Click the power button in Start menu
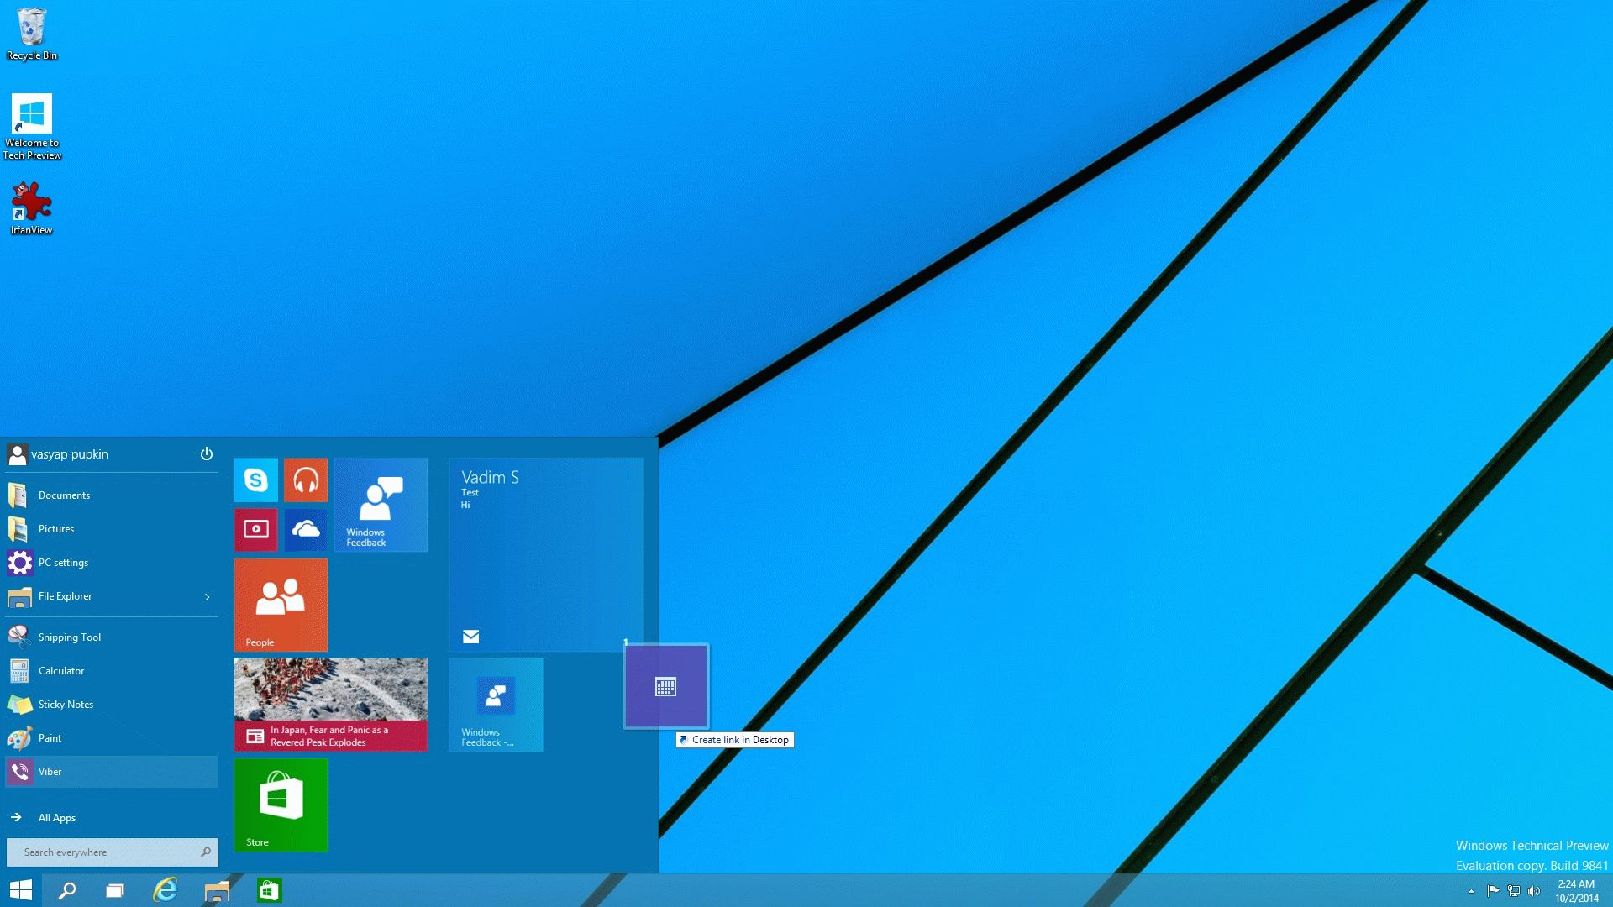1613x907 pixels. [x=207, y=454]
